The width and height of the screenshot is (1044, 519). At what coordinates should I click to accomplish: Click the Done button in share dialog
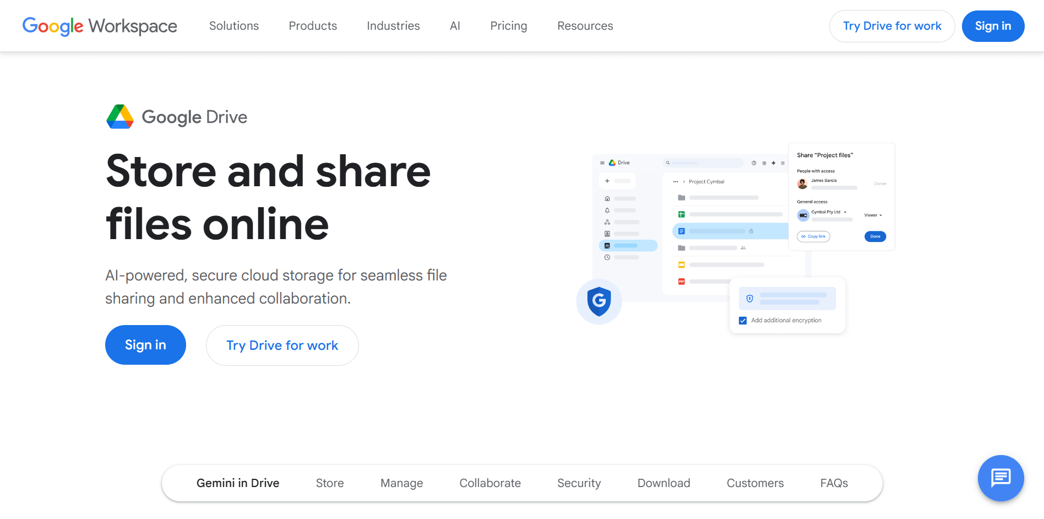pos(876,236)
